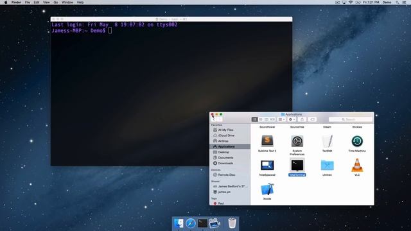Open the arrange-by dropdown in Finder toolbar
411x231 pixels.
(x=281, y=119)
